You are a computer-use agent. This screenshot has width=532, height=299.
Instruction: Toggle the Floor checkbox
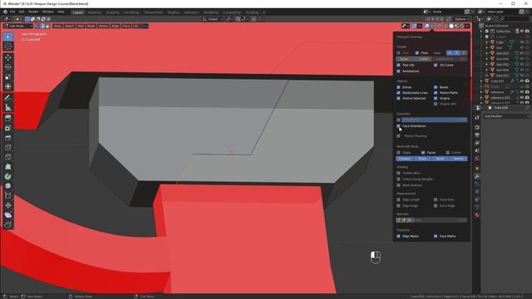click(417, 53)
